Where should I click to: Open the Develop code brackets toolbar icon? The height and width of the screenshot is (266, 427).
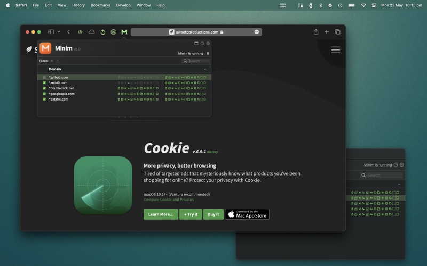(80, 32)
